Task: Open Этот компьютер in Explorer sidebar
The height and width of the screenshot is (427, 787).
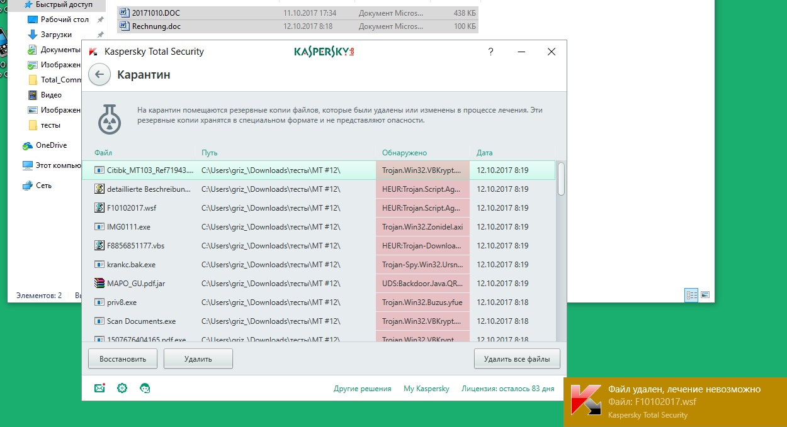Action: tap(58, 165)
